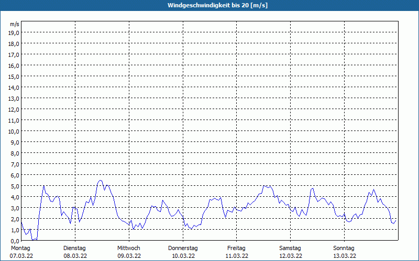Select the Samstag day label
419x261 pixels.
pos(290,248)
